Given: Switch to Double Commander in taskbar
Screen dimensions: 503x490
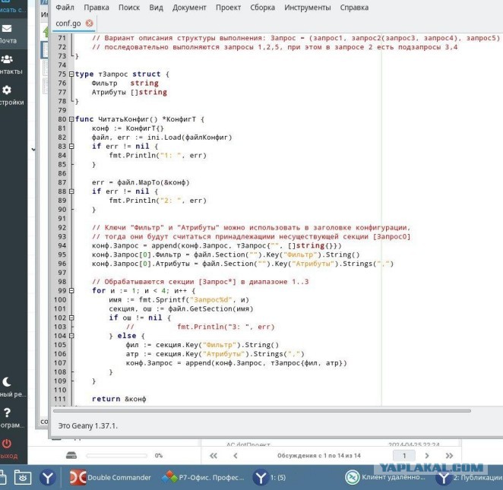Looking at the screenshot, I should pos(110,478).
